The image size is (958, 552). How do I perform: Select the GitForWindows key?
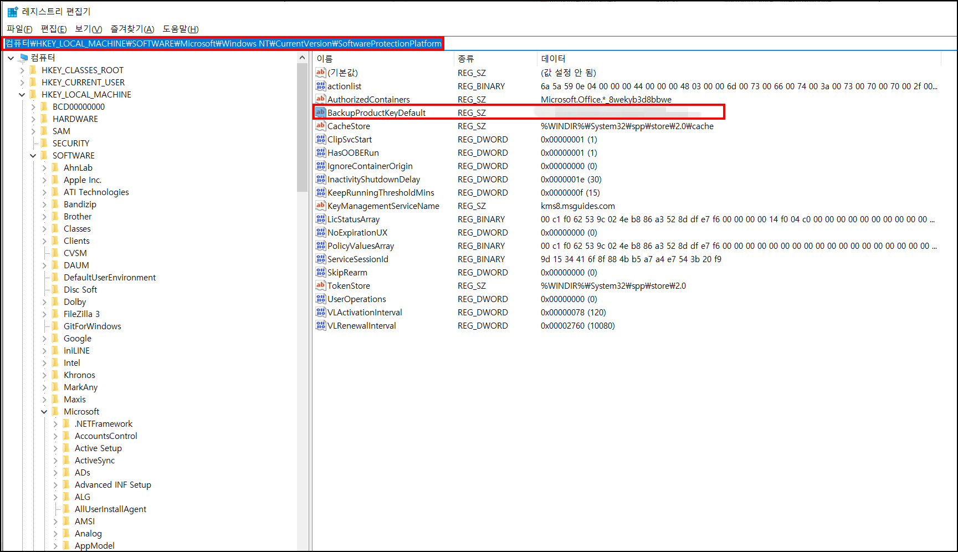[x=92, y=326]
